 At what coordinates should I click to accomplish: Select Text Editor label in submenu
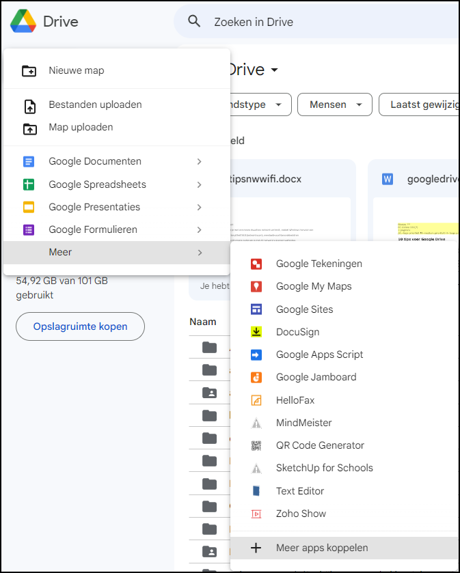point(300,491)
